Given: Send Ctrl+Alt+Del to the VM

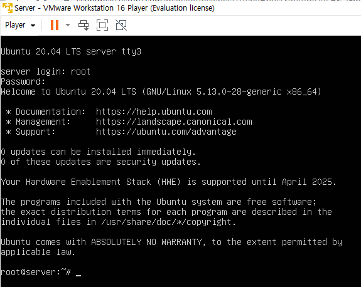Looking at the screenshot, I should [84, 25].
